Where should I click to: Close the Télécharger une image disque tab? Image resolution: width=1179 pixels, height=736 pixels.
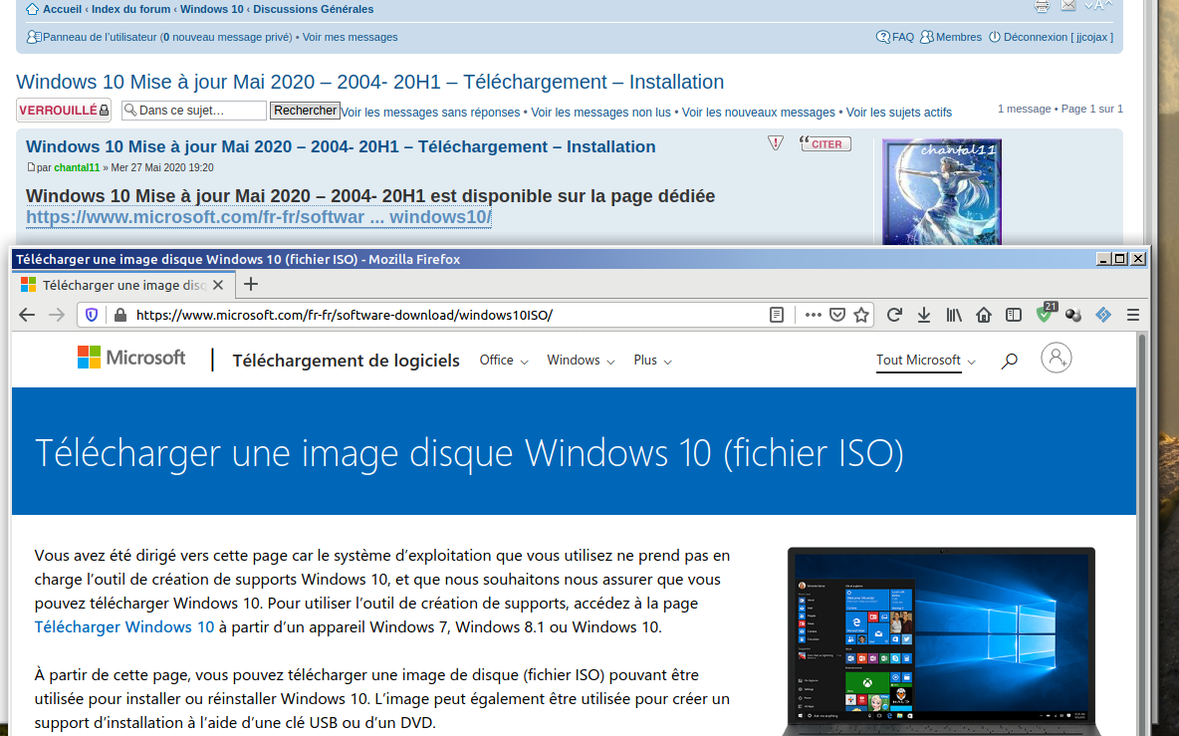point(218,285)
